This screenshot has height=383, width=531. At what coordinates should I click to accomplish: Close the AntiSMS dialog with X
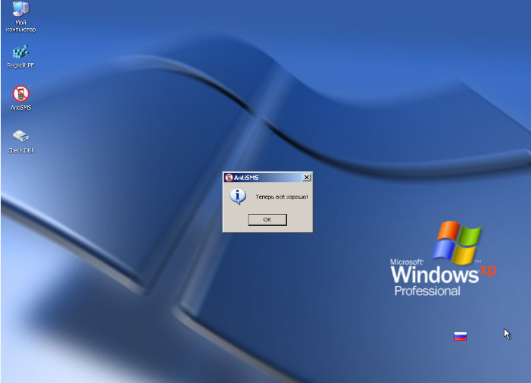[307, 177]
